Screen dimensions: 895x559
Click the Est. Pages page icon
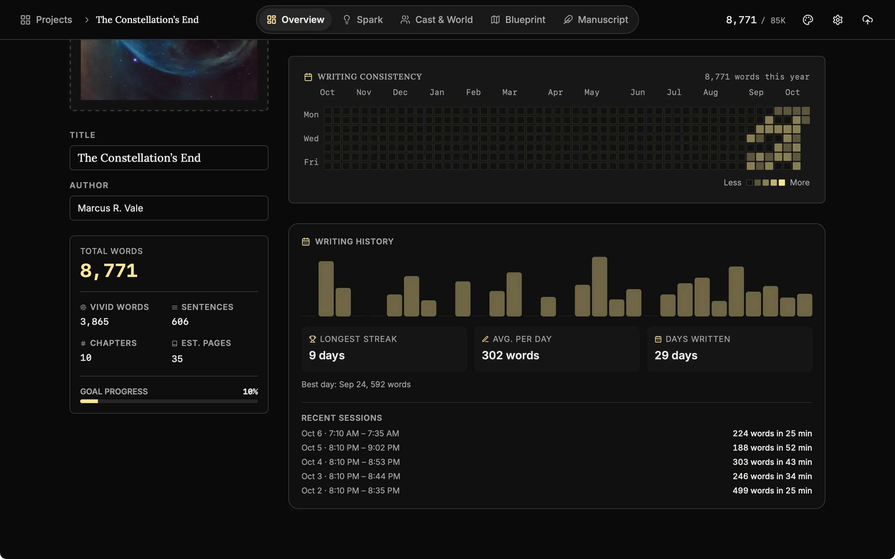point(175,343)
